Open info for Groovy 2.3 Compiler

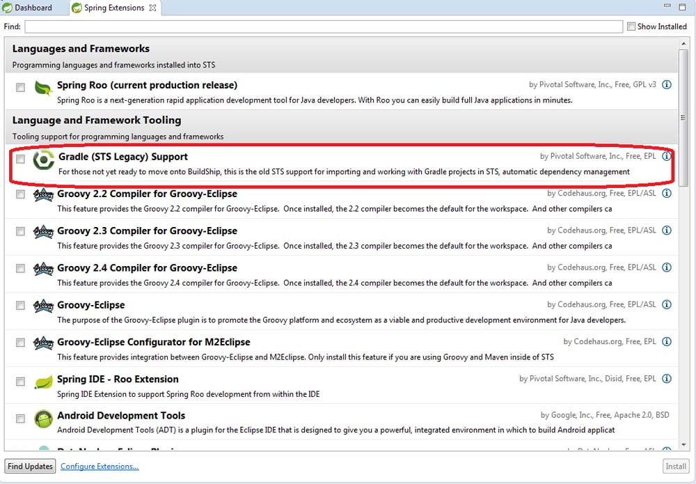666,230
